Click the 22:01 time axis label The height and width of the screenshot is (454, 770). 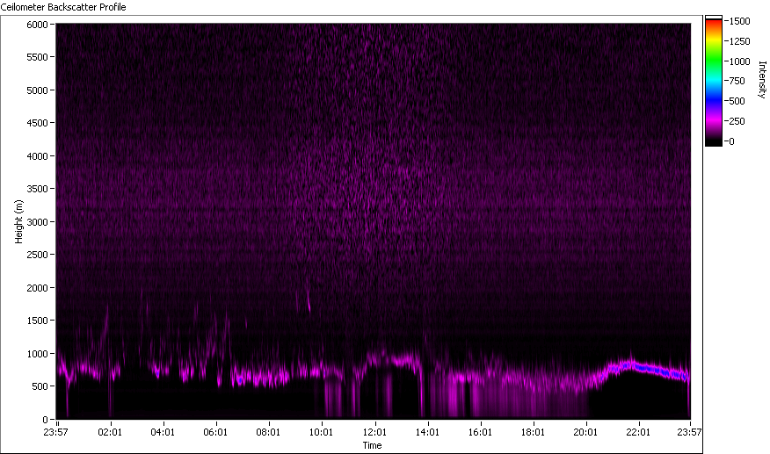point(638,432)
